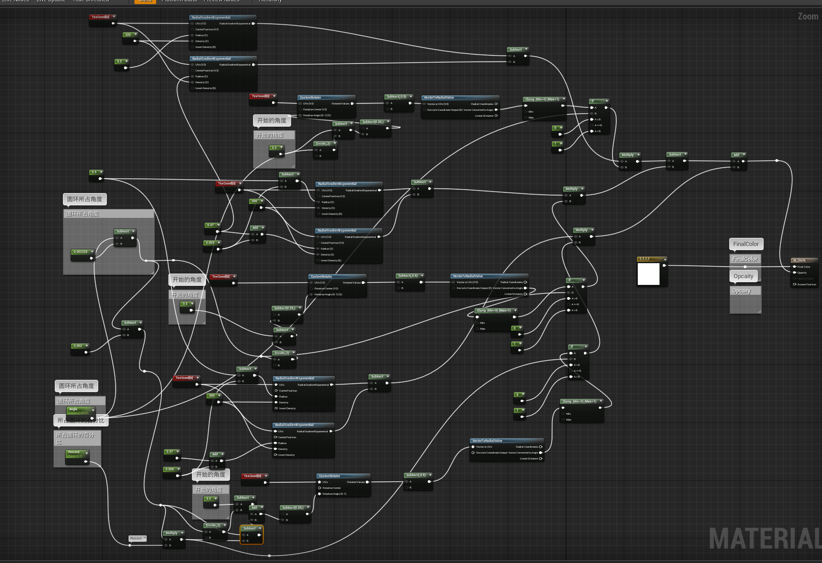This screenshot has width=822, height=563.
Task: Click the 0.002222 constant output pin
Action: point(91,258)
